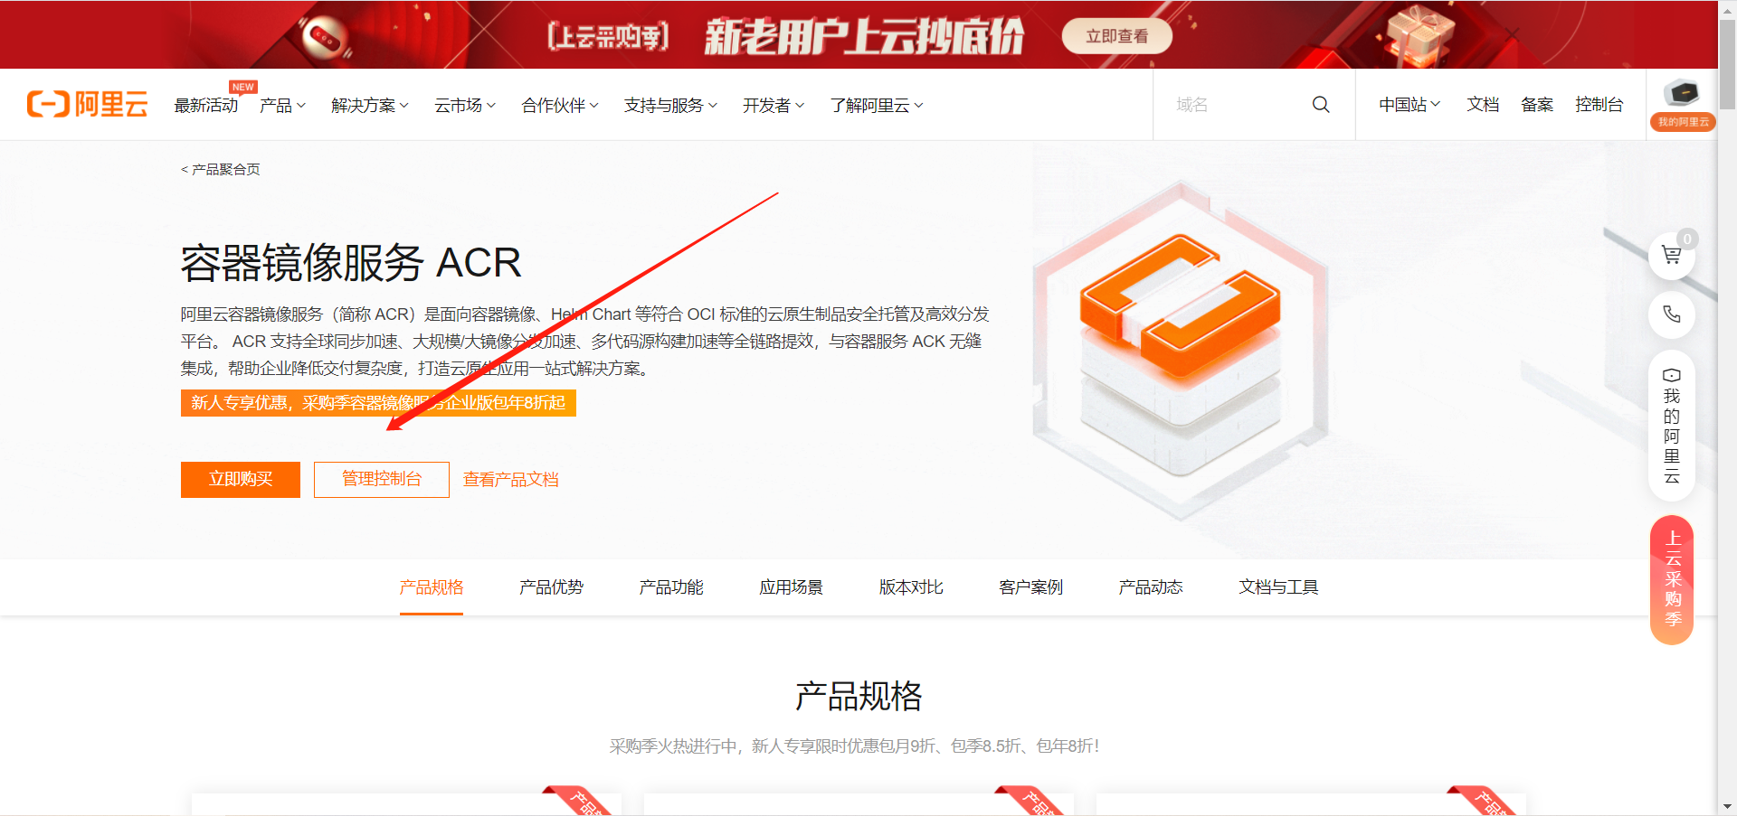Expand the 云市场 dropdown menu

coord(465,106)
